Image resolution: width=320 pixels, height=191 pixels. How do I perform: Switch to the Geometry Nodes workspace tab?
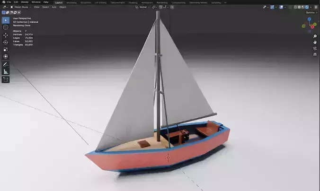coord(198,3)
